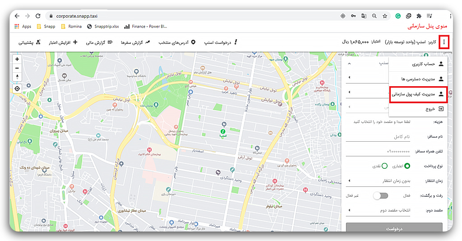
Task: Click میدان شهدای ده ونک map label
Action: point(34,167)
